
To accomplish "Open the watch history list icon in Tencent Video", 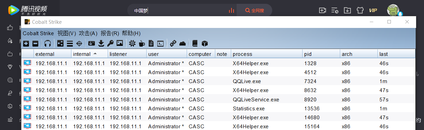I will (335, 10).
